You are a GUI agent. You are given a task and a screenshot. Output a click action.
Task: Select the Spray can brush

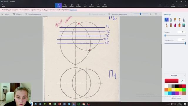coord(179,25)
